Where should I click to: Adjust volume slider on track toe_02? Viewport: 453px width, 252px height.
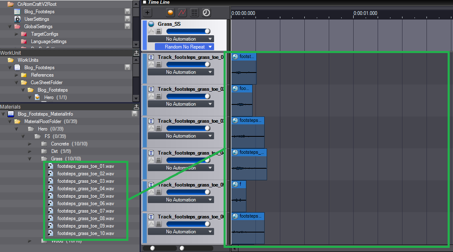tap(188, 96)
